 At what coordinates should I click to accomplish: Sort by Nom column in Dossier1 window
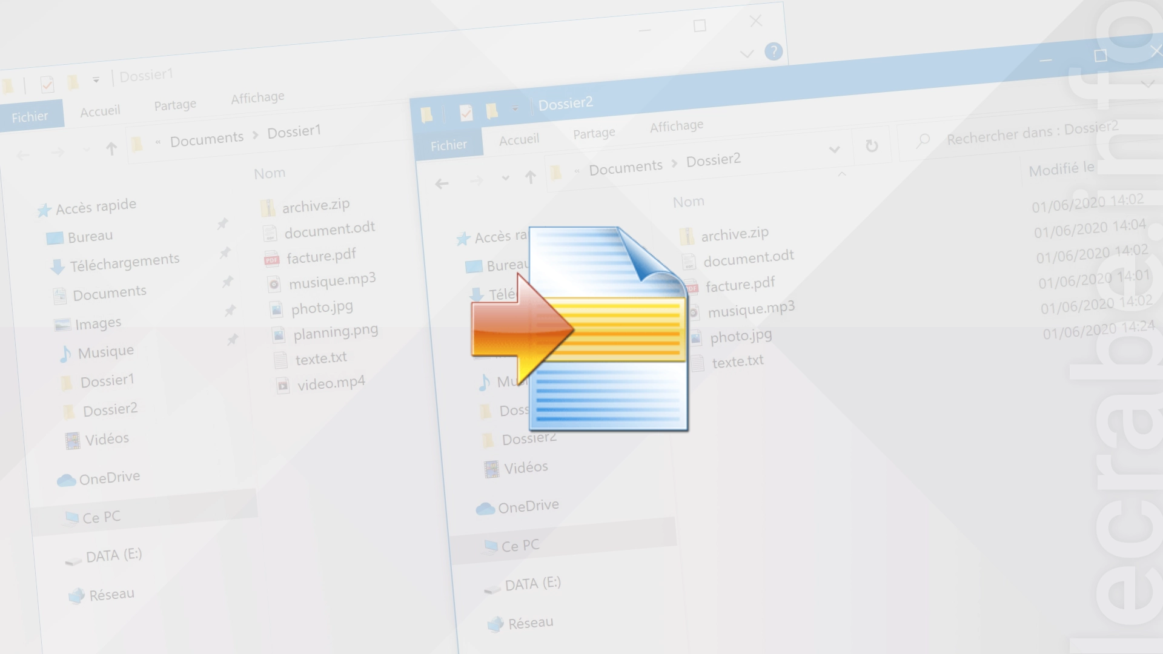click(x=270, y=174)
